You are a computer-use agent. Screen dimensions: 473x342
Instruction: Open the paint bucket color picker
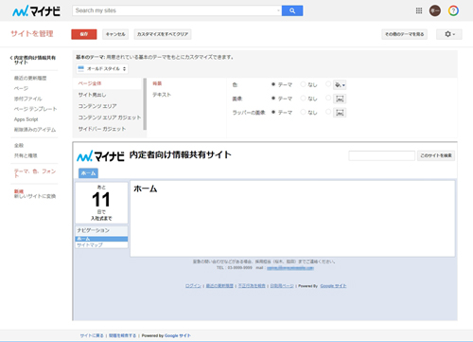(340, 85)
